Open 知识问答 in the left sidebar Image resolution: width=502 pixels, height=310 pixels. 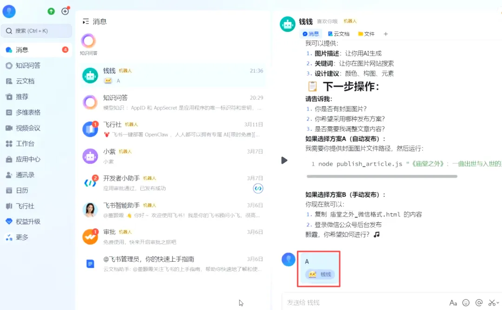pyautogui.click(x=36, y=65)
